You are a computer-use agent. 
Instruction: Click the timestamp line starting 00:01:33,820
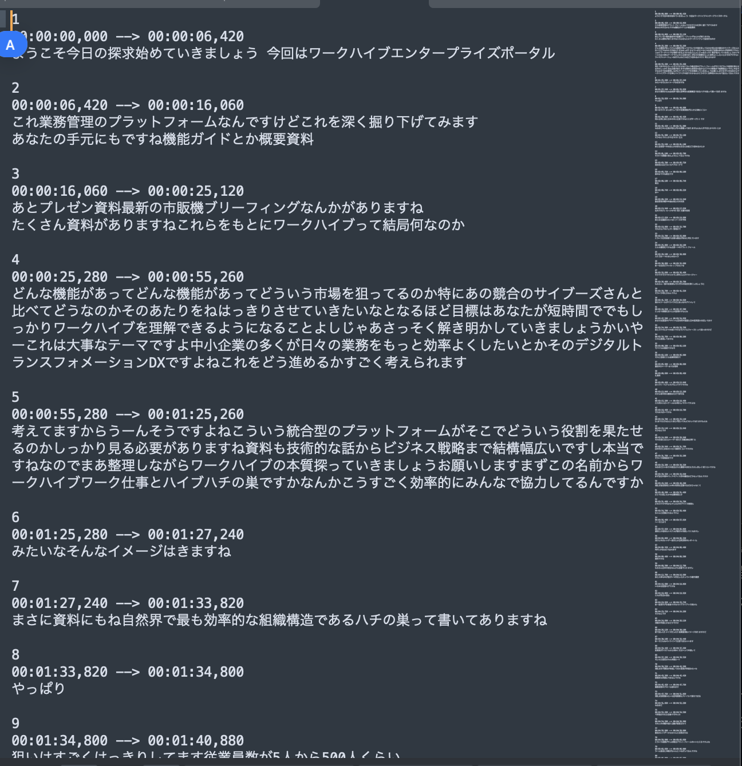coord(128,672)
